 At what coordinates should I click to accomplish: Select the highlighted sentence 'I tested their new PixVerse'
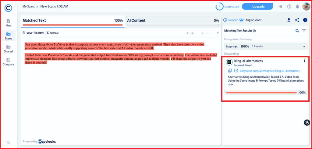tap(104, 55)
